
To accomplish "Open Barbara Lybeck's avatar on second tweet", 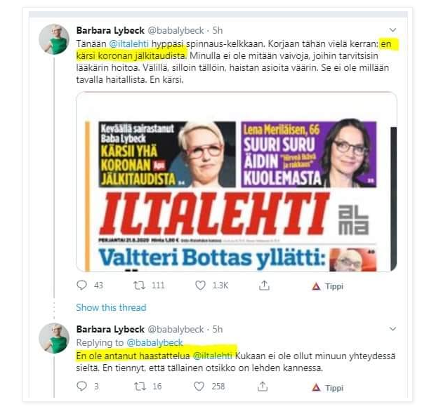I will pos(54,338).
